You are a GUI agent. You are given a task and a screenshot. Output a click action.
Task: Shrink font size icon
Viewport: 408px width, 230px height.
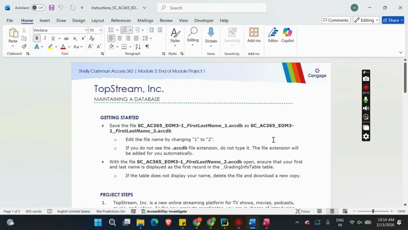98,47
